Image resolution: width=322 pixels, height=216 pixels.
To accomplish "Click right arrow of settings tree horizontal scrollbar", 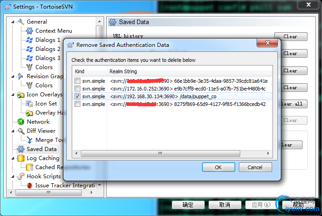I will 92,193.
